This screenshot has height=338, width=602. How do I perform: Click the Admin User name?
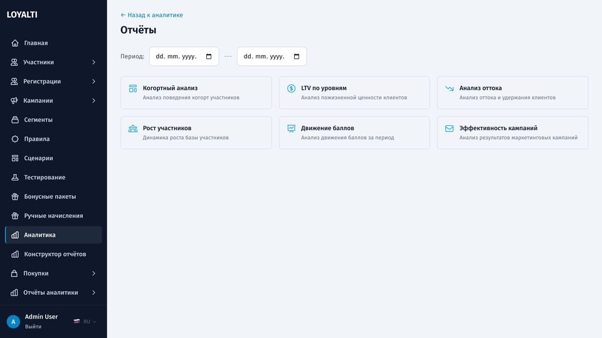click(x=41, y=317)
